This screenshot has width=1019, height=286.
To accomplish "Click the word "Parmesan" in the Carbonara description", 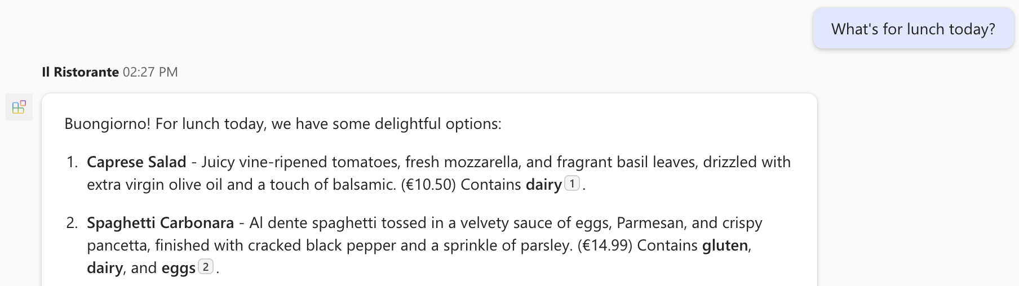I will point(650,223).
